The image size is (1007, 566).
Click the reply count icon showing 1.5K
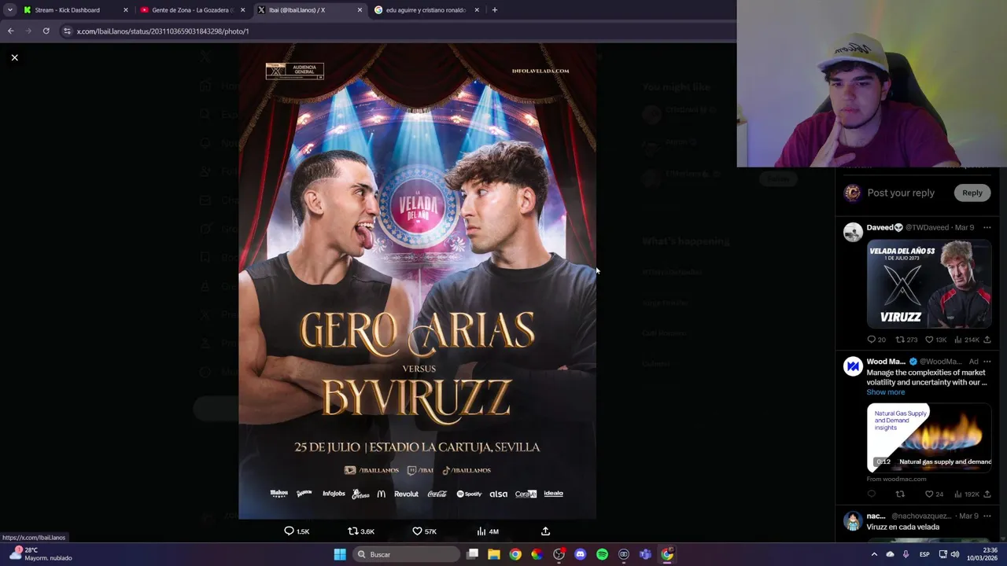tap(297, 531)
